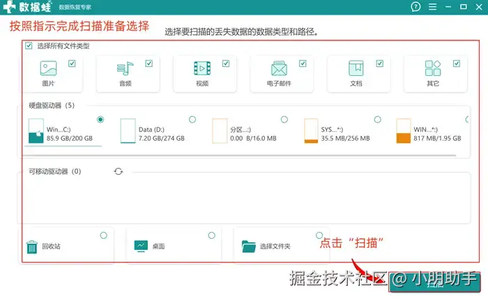Select the Data (D:) radio button
Viewport: 488px width, 298px height.
click(x=192, y=119)
